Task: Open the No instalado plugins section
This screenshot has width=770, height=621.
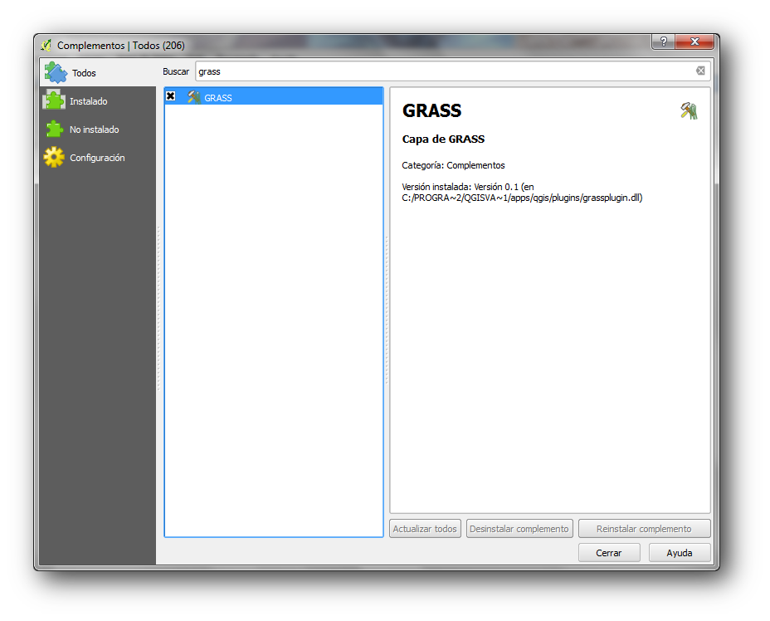Action: tap(97, 130)
